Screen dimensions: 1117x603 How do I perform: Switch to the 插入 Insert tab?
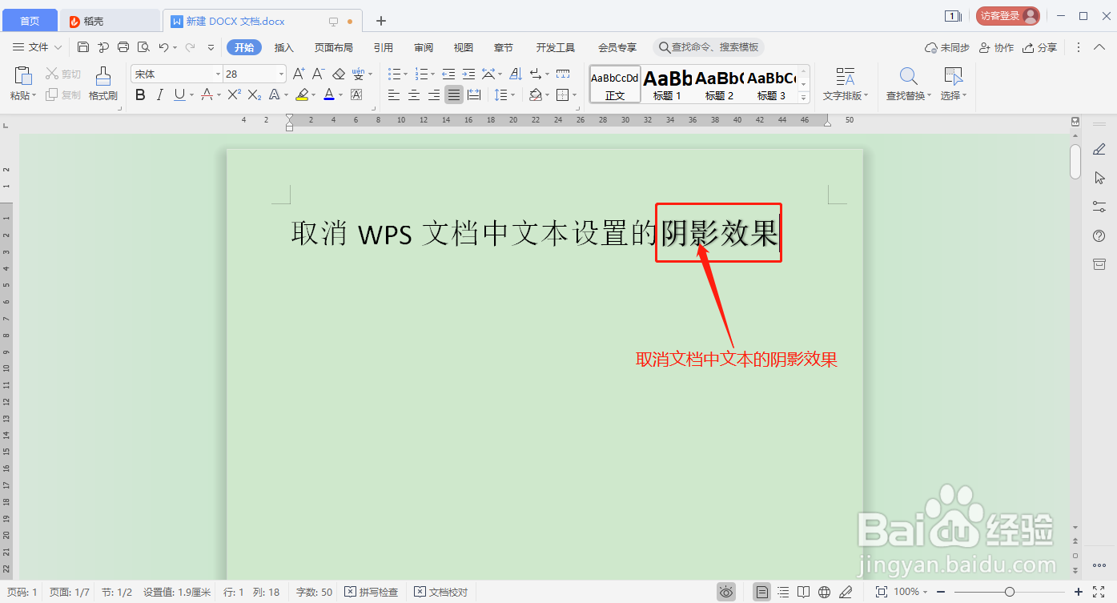(x=284, y=47)
